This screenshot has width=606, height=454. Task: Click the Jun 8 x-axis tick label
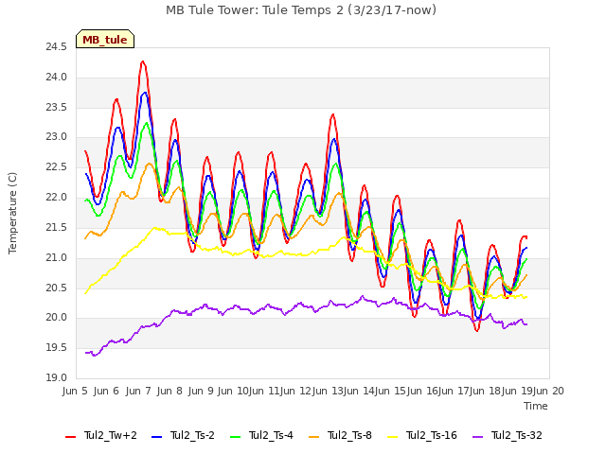pos(169,391)
